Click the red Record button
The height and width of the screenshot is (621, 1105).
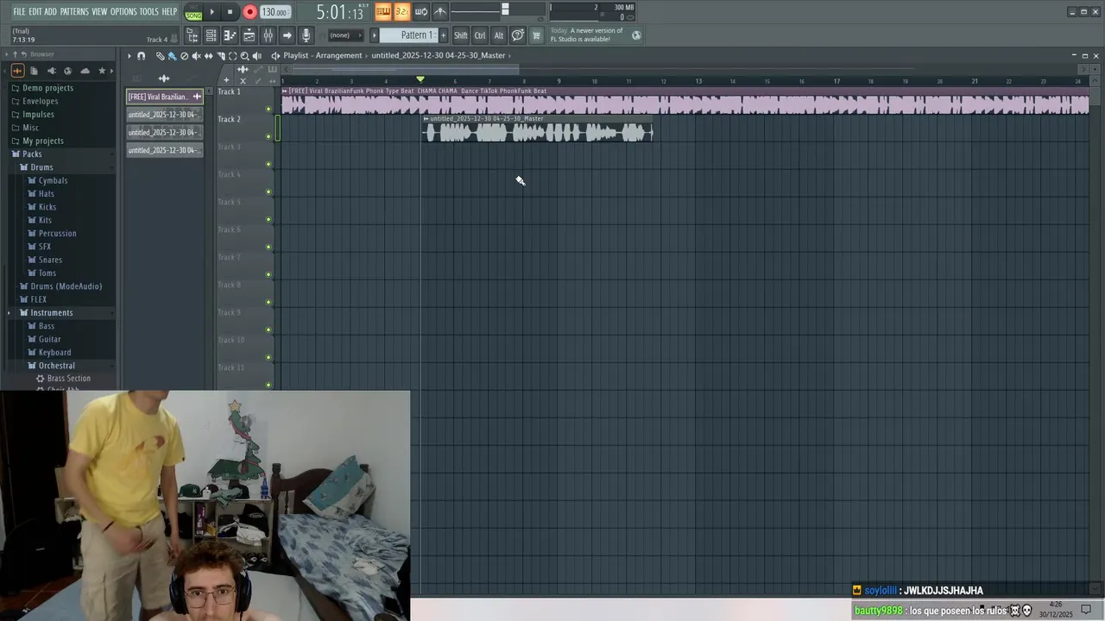pyautogui.click(x=249, y=12)
